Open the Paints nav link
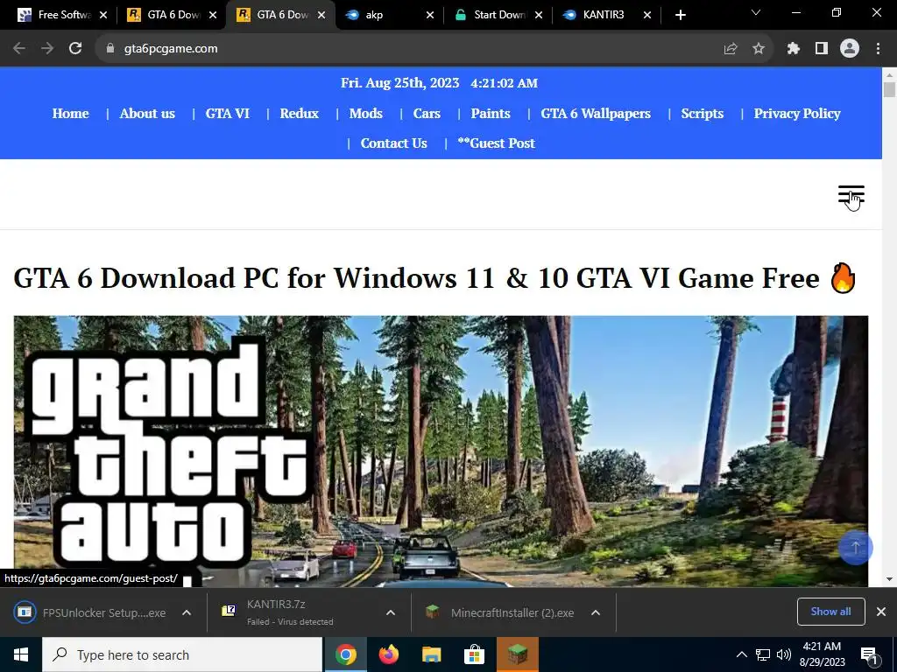The height and width of the screenshot is (672, 897). click(491, 113)
